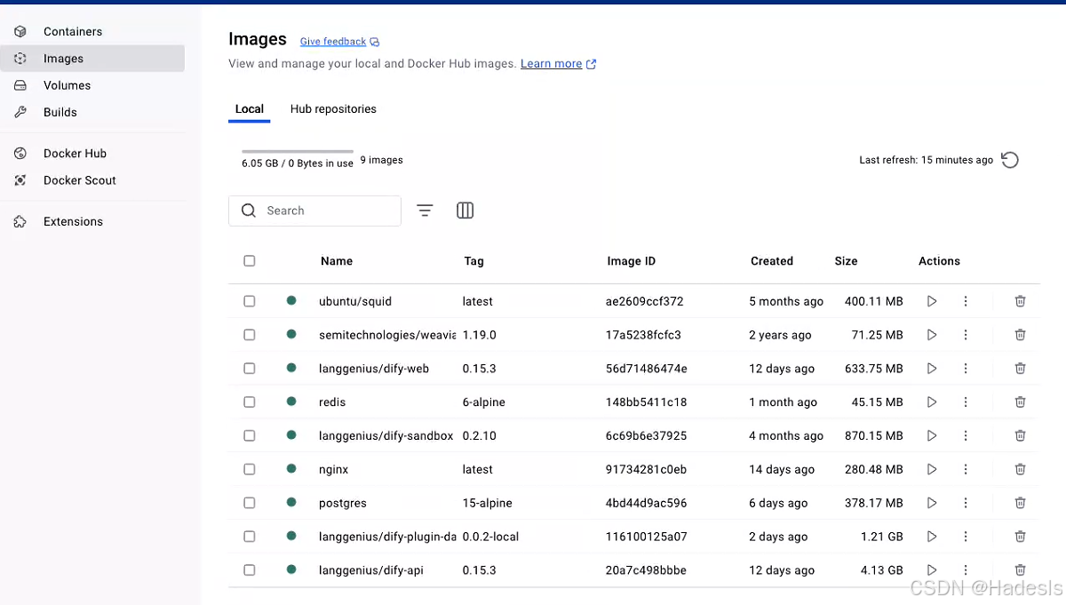The image size is (1066, 605).
Task: Open Volumes in the sidebar
Action: point(92,85)
